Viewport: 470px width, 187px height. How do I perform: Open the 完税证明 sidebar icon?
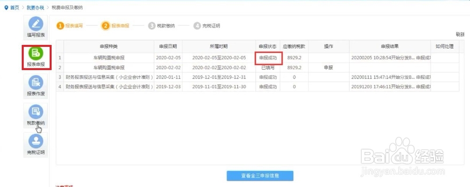pos(36,145)
